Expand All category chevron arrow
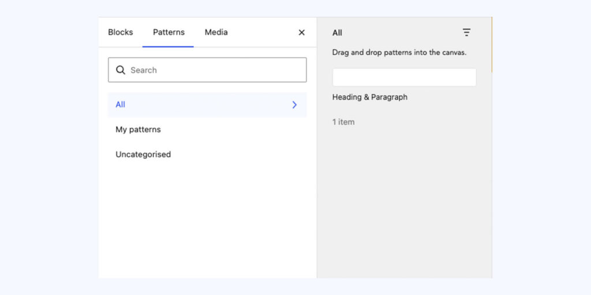The image size is (591, 295). 295,105
